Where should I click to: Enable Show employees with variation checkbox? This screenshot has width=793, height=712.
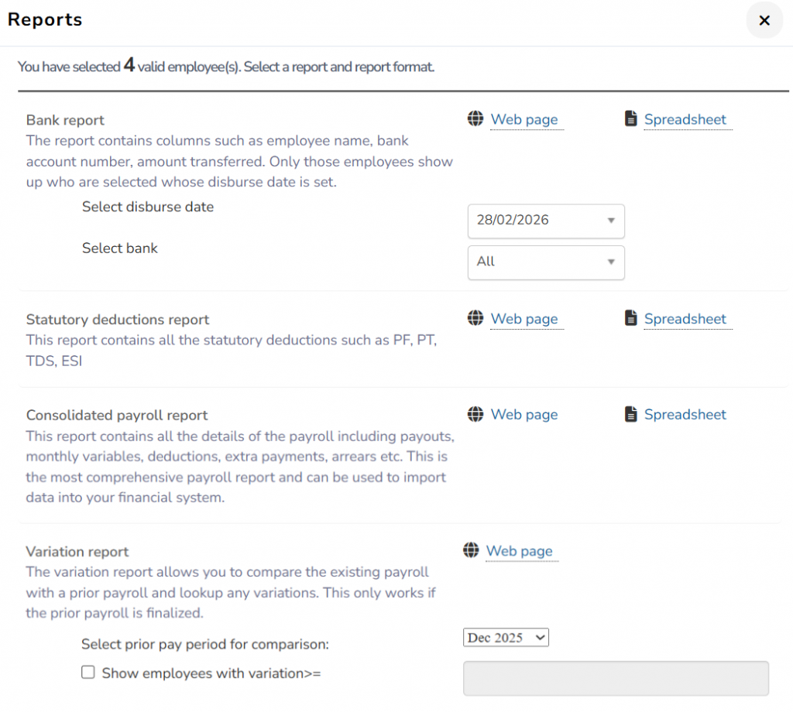[x=88, y=673]
